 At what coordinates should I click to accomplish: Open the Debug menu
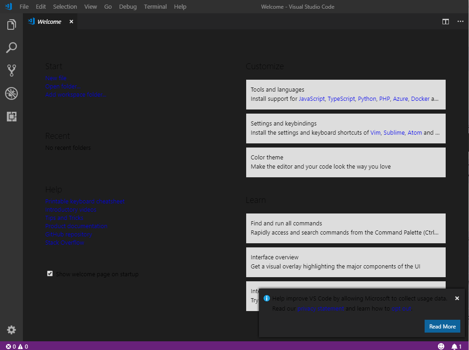[x=128, y=6]
